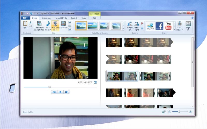Rotate the clip left
The height and width of the screenshot is (129, 207).
pos(130,26)
